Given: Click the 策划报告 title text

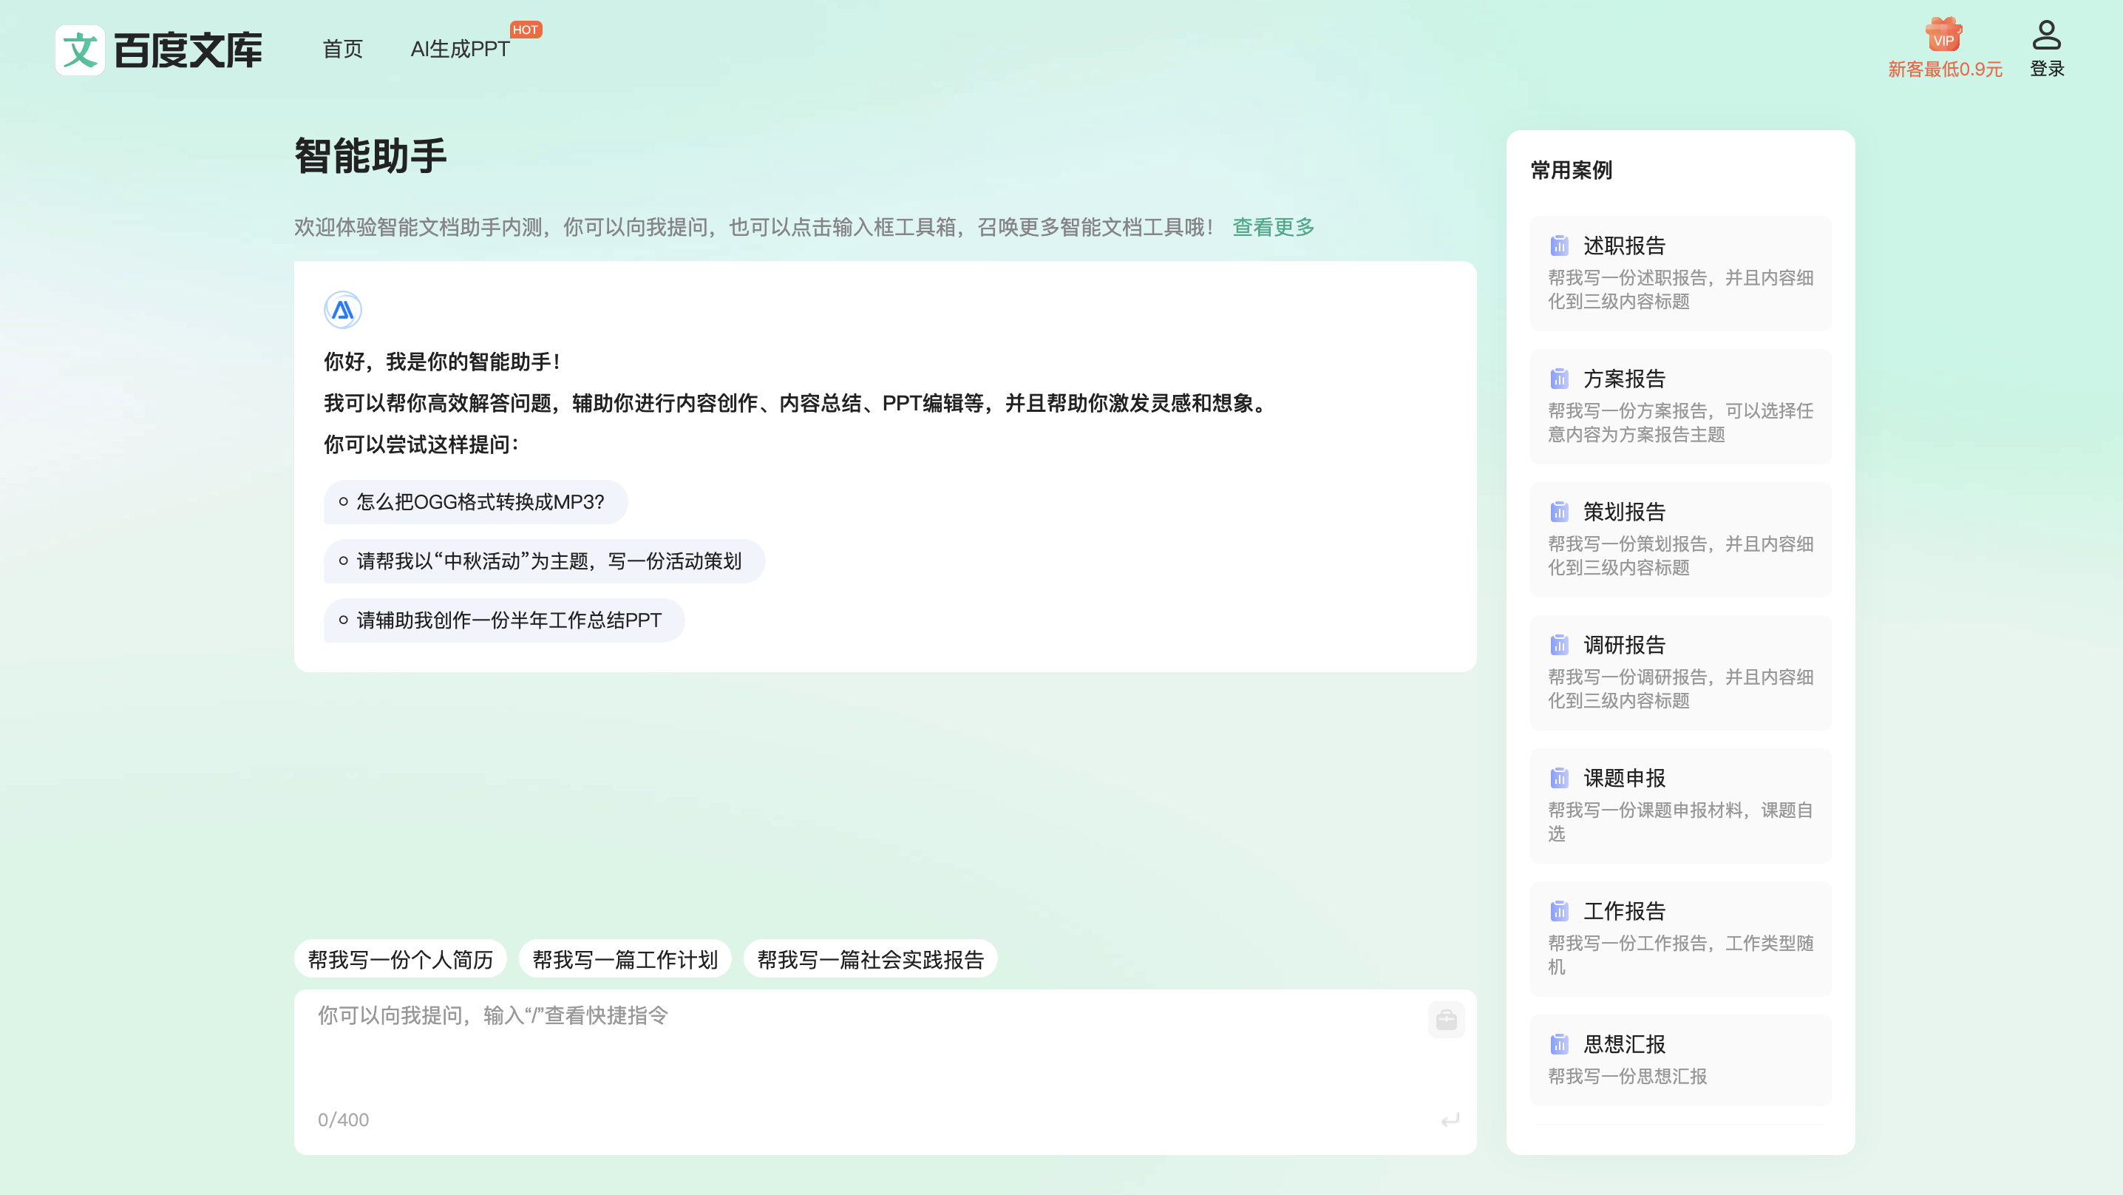Looking at the screenshot, I should 1624,511.
